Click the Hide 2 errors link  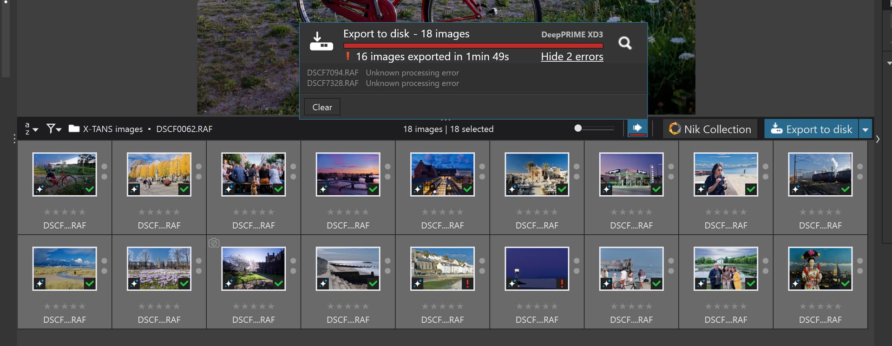pyautogui.click(x=572, y=57)
